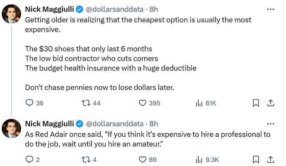Share the first tweet
The height and width of the screenshot is (166, 286).
[x=271, y=103]
